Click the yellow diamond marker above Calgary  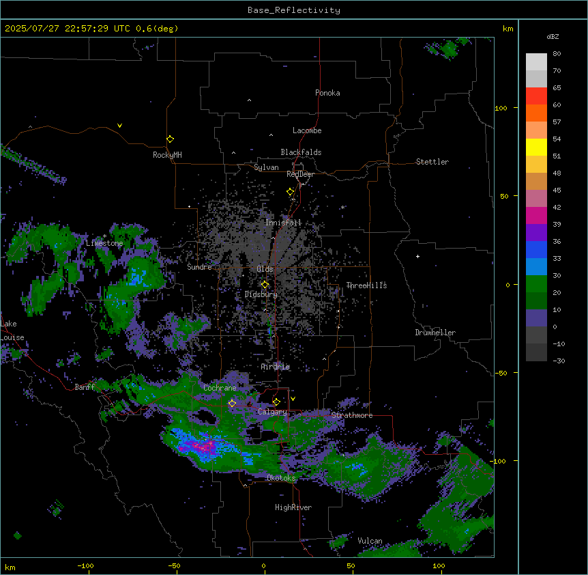click(x=276, y=402)
